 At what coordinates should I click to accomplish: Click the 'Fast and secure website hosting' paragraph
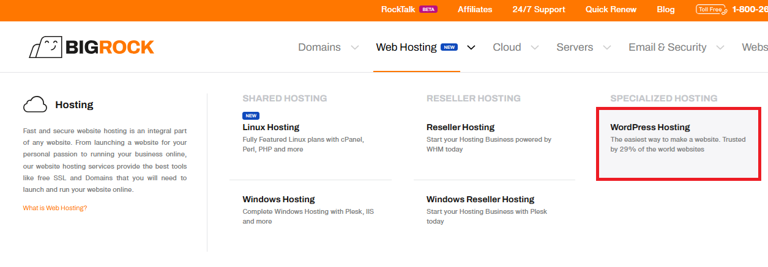(105, 160)
